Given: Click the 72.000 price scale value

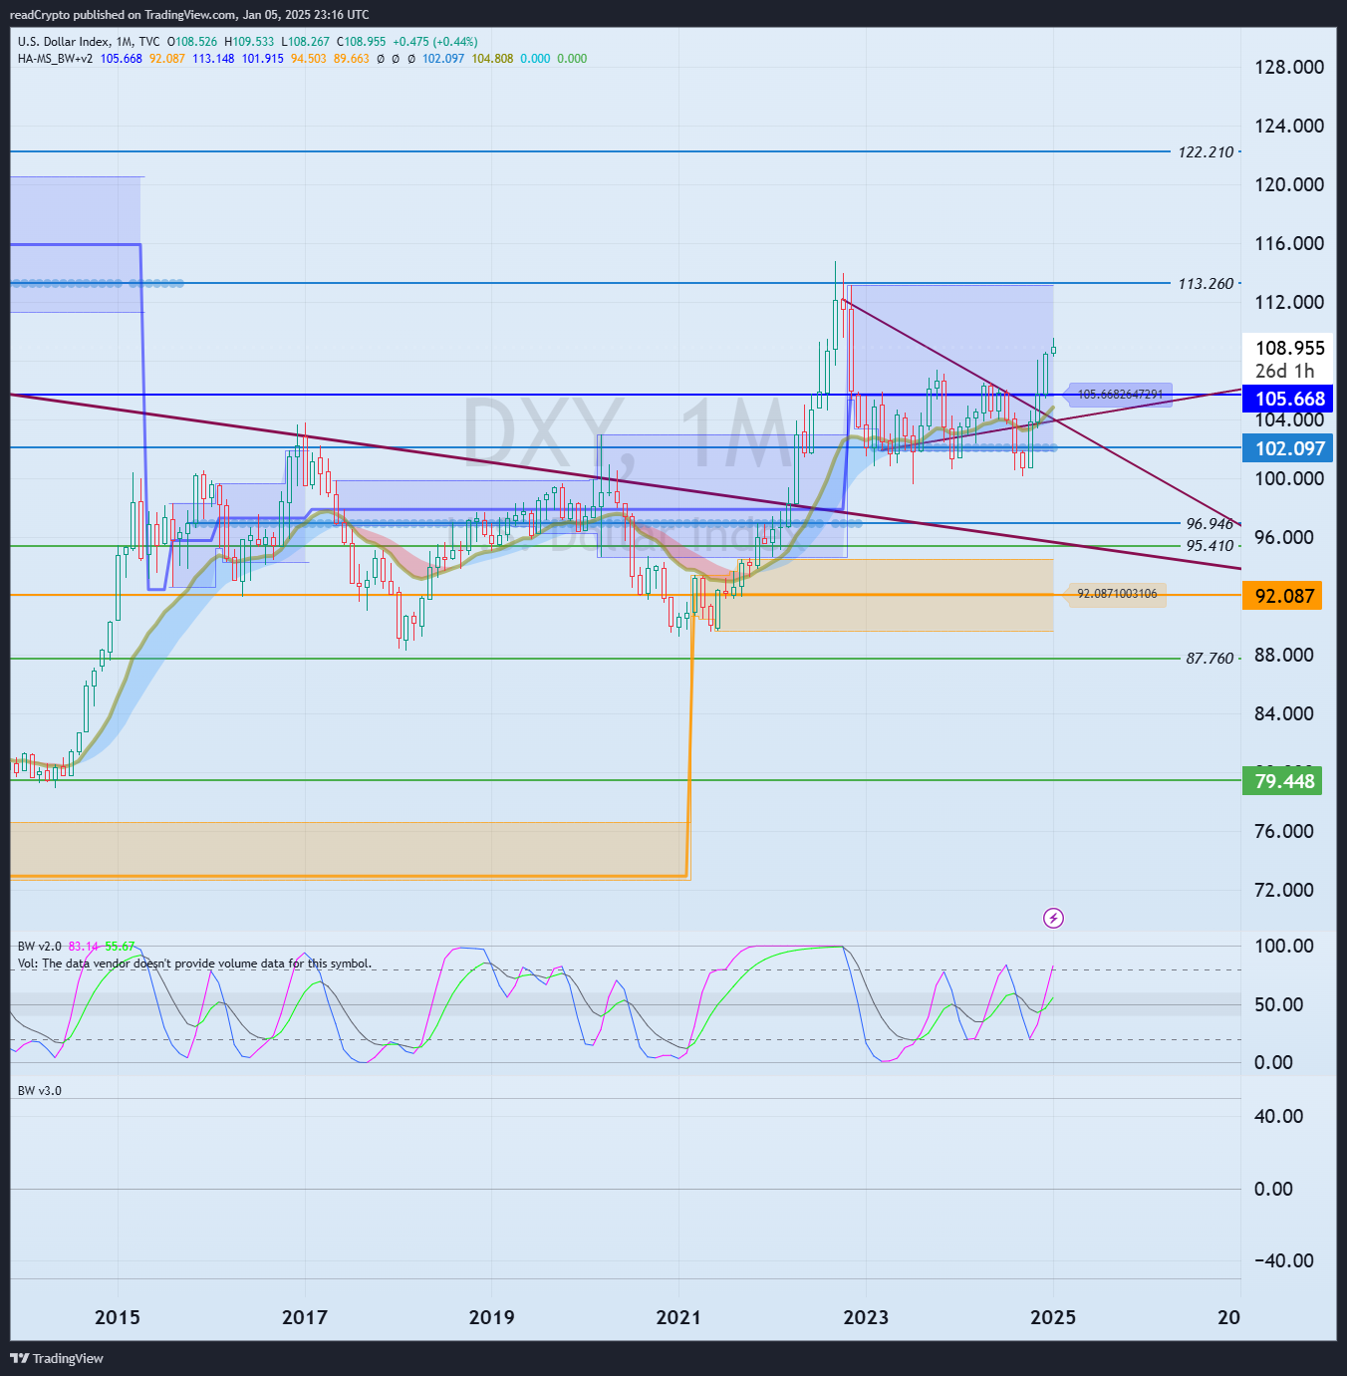Looking at the screenshot, I should (1284, 891).
